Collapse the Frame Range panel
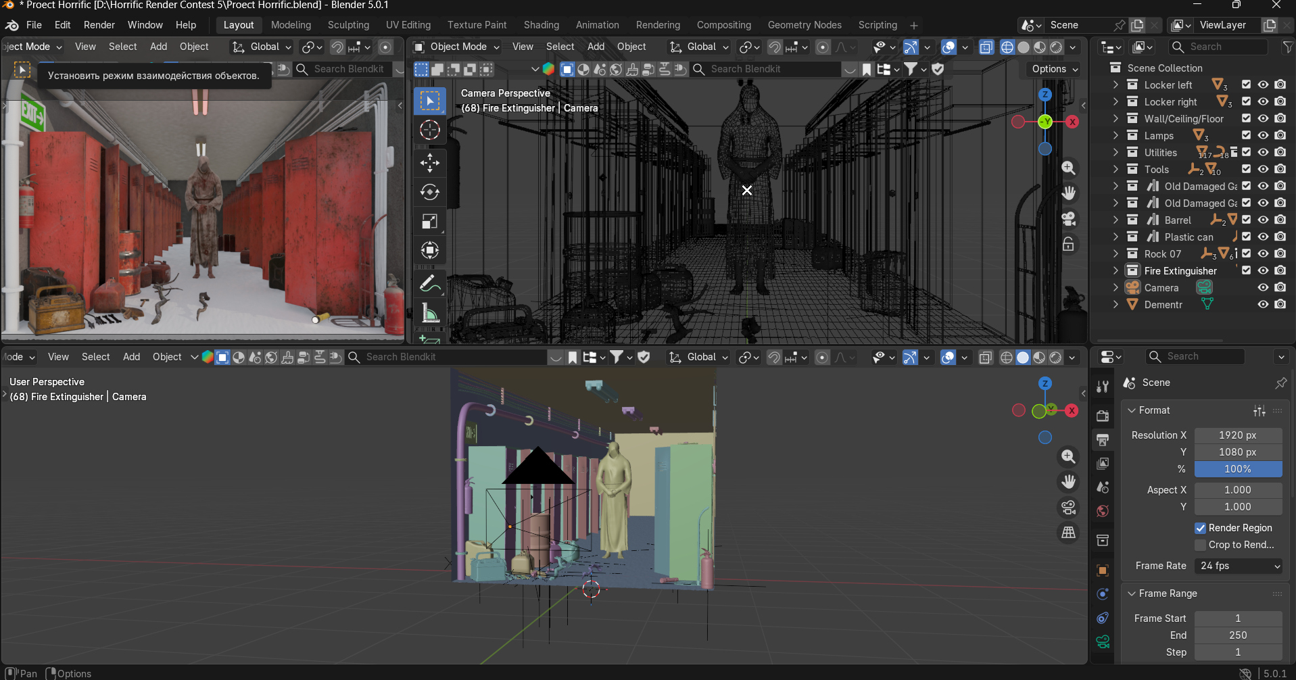 (1132, 593)
